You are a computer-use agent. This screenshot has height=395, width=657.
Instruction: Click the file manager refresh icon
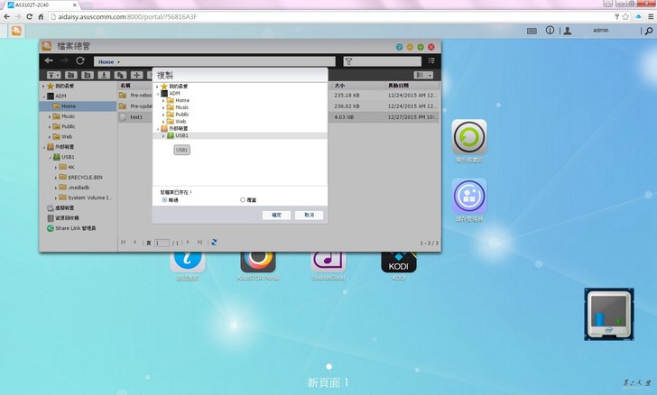click(x=80, y=60)
